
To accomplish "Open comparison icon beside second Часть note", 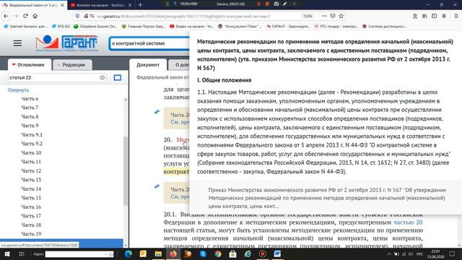I will (157, 186).
